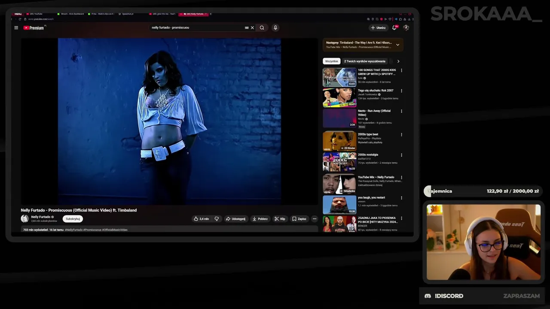
Task: Open options for Nezto Run Away video
Action: (x=401, y=111)
